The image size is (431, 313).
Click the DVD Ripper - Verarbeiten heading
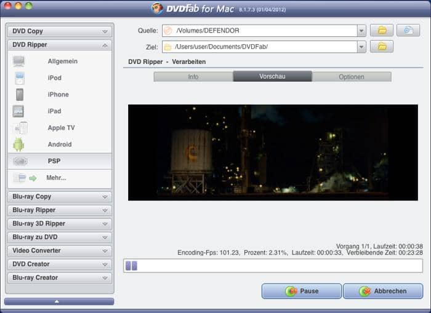[x=167, y=61]
